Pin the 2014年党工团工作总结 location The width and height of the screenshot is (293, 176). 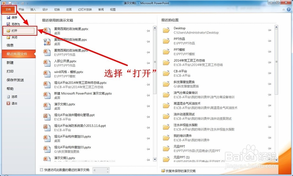tap(270, 62)
